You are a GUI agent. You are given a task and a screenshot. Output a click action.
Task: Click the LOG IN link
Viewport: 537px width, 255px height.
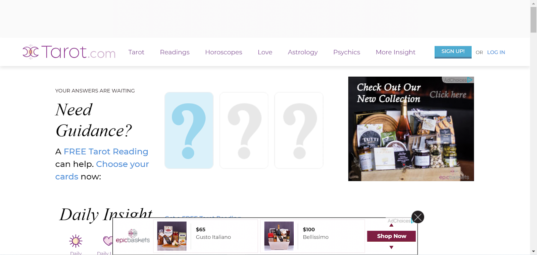(x=496, y=52)
